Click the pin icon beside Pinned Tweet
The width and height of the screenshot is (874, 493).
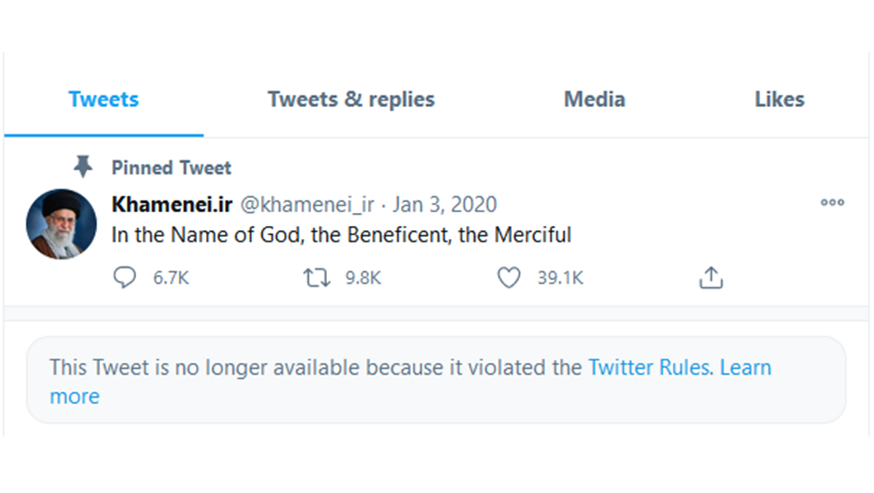point(82,166)
